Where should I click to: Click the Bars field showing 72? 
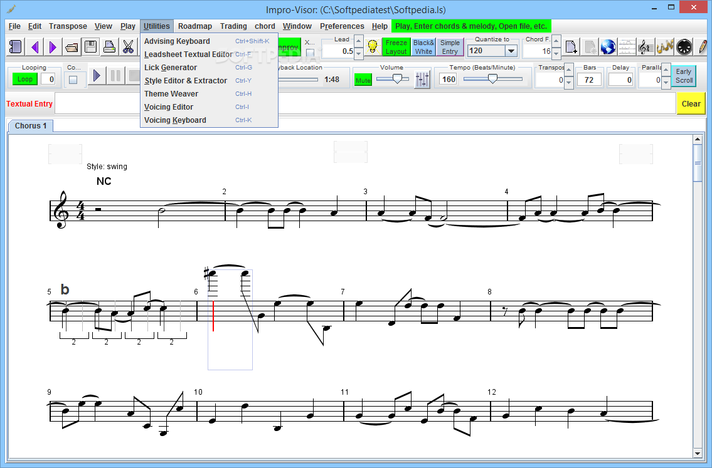coord(589,80)
